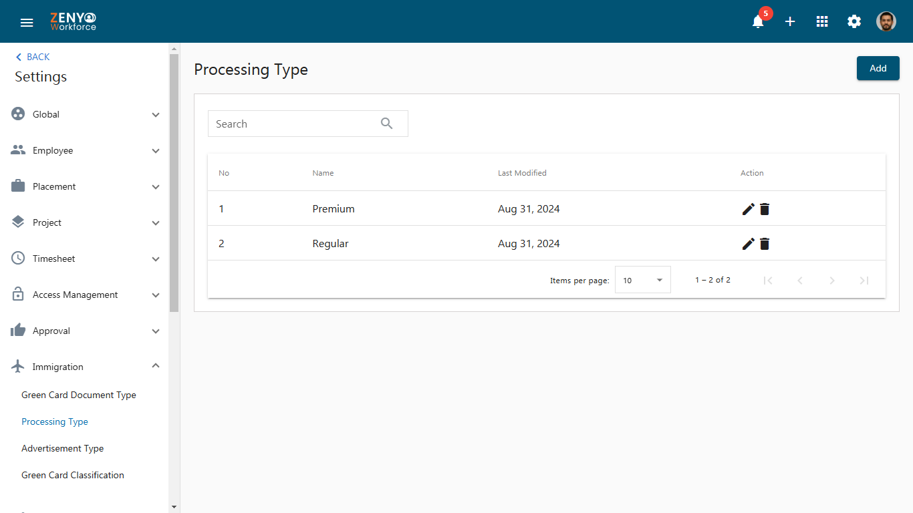Expand the Timesheet section chevron

(x=156, y=259)
